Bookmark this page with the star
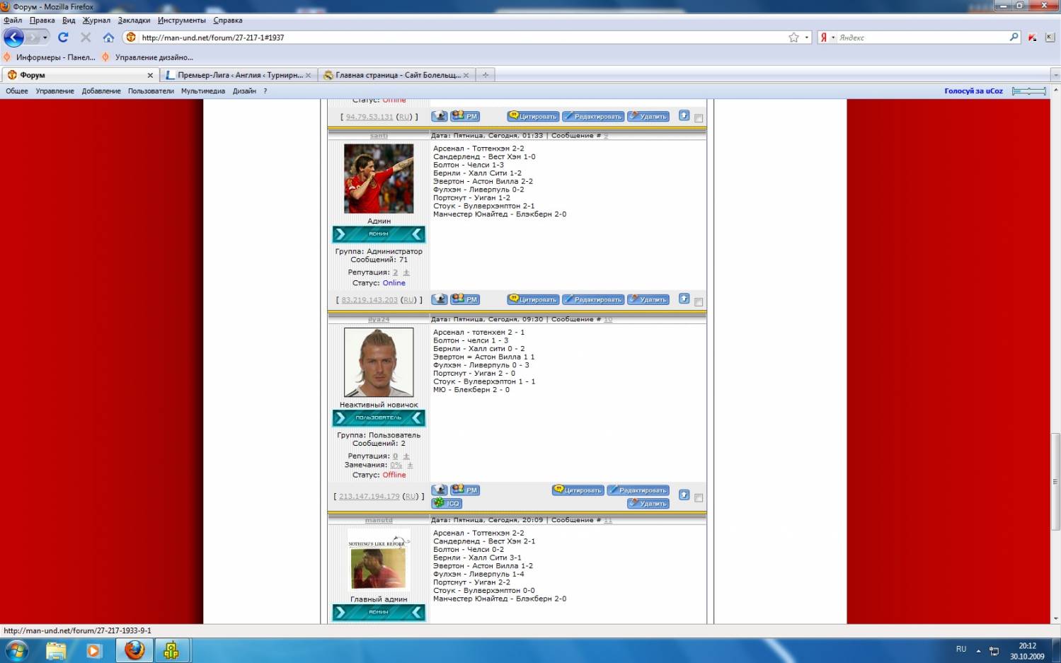 click(793, 38)
